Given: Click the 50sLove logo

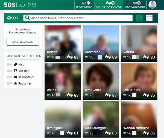Looking at the screenshot, I should point(20,5).
